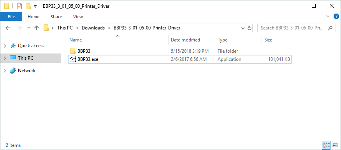Switch to the Home ribbon tab
This screenshot has height=150, width=341.
[33, 17]
